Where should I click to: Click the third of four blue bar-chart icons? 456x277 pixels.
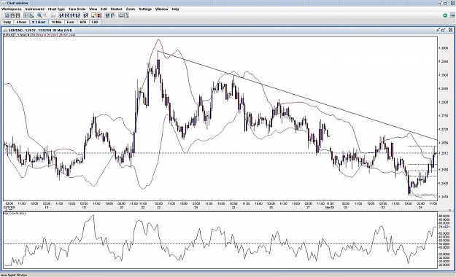[72, 15]
